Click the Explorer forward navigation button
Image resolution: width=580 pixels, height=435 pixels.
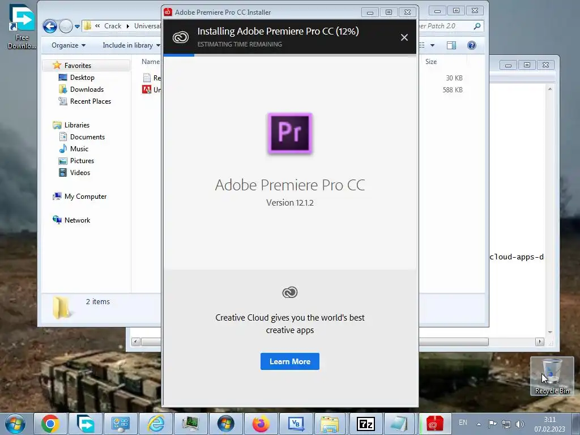(66, 26)
